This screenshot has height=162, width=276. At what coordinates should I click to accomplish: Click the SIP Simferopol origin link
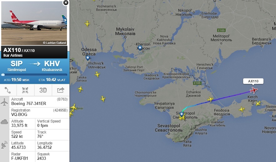(x=17, y=66)
